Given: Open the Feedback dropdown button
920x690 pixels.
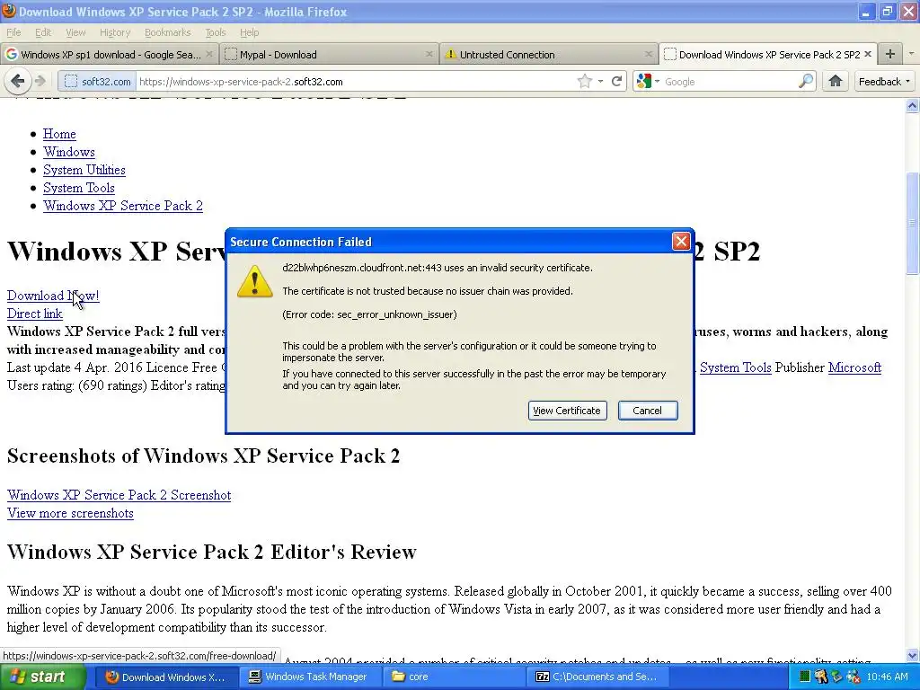Looking at the screenshot, I should tap(885, 82).
